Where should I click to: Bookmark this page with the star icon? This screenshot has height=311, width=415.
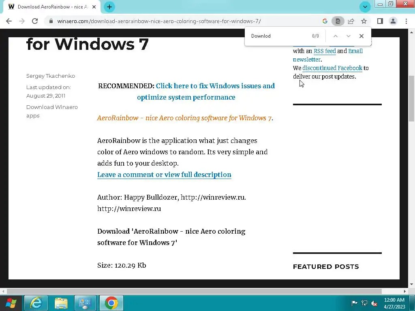coord(364,21)
